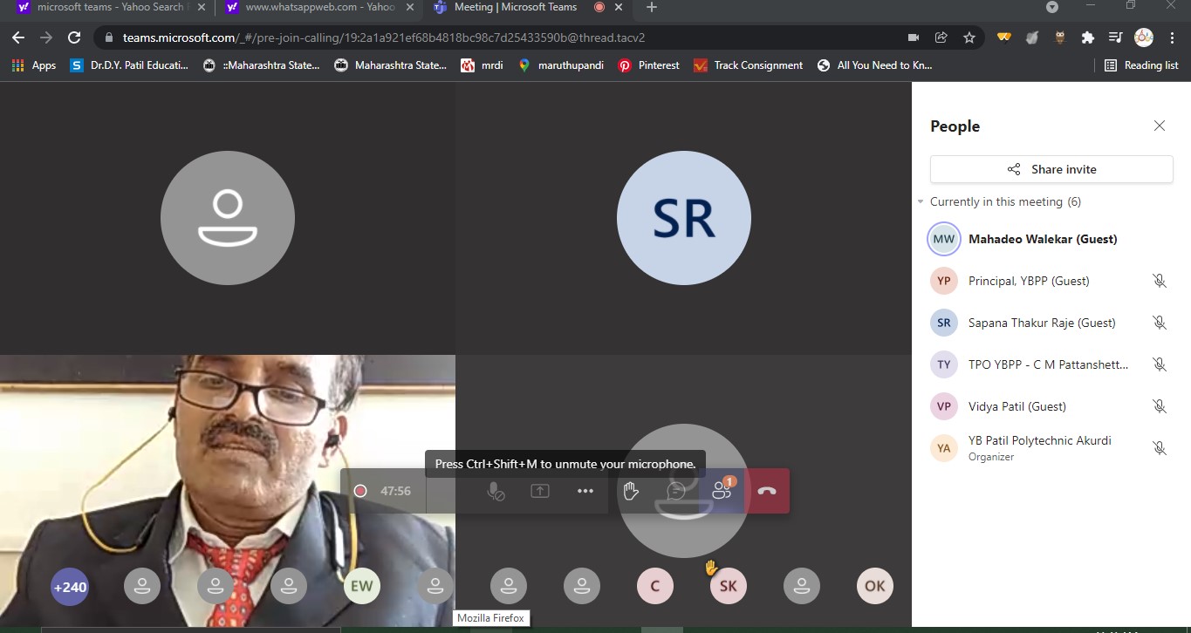
Task: Open tab search dropdown arrow
Action: (x=1052, y=7)
